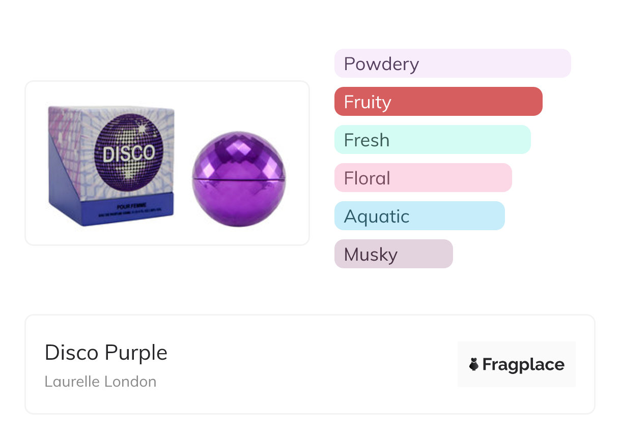Viewport: 620px width, 439px height.
Task: Open the Fragplace wordmark link
Action: (523, 364)
